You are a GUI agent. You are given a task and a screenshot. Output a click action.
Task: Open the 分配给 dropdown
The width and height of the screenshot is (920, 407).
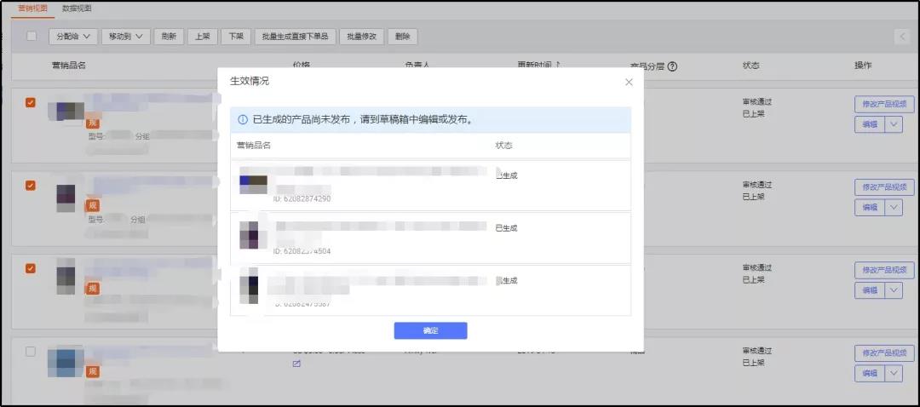(x=72, y=37)
